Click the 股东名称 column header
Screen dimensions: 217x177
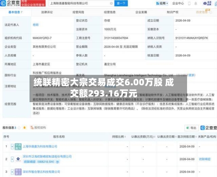[59, 137]
